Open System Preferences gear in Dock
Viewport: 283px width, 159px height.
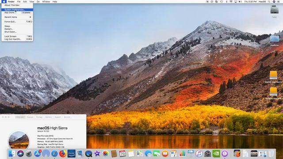(x=207, y=154)
